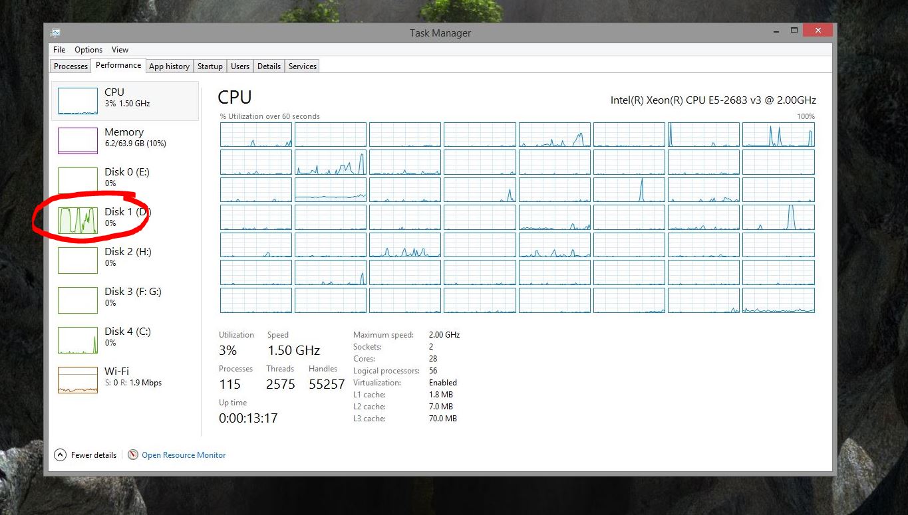Click the L1 cache value 1.8 MB
Image resolution: width=908 pixels, height=515 pixels.
click(x=441, y=395)
